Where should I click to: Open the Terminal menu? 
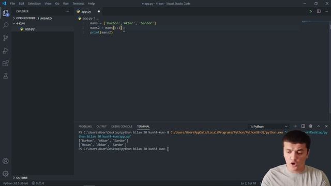click(78, 4)
